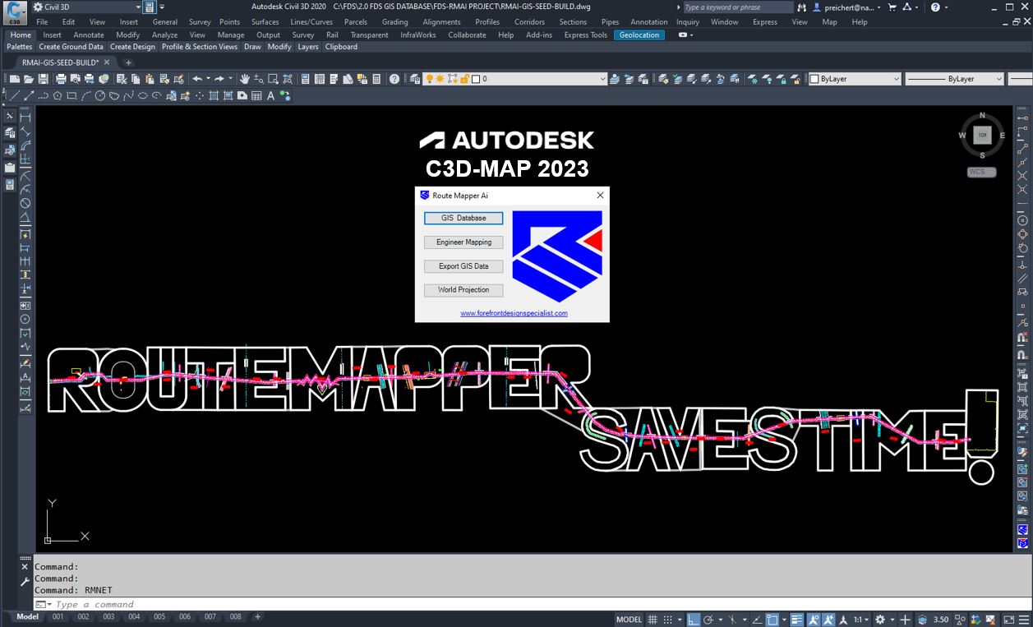Viewport: 1033px width, 627px height.
Task: Click the Plot printer icon
Action: click(x=61, y=79)
